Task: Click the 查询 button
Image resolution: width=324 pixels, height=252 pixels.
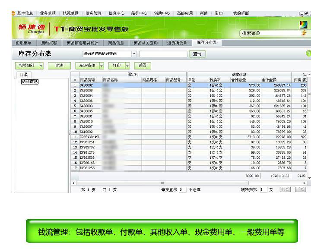Action: tap(197, 54)
